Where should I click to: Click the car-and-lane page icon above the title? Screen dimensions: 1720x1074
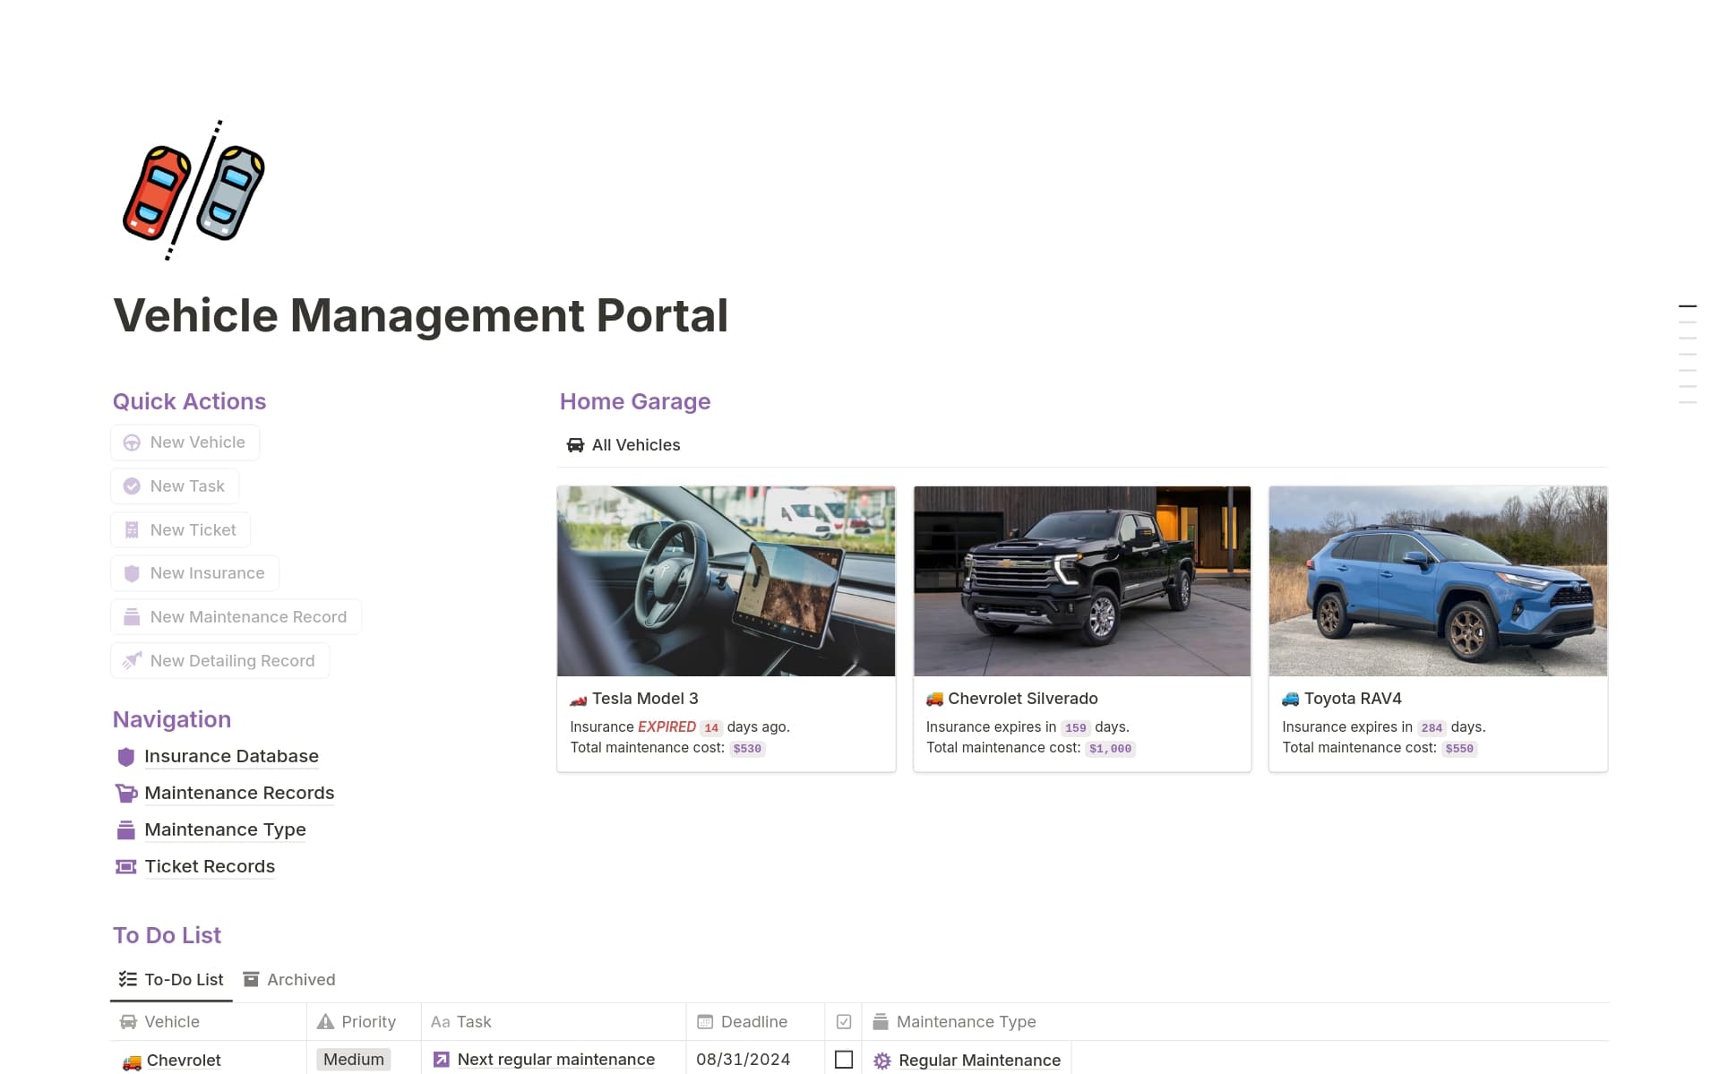[193, 191]
